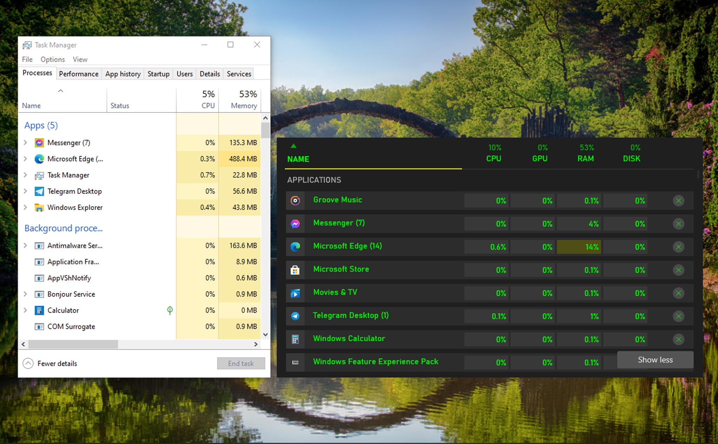
Task: Expand the Messenger (7) process group
Action: (x=25, y=143)
